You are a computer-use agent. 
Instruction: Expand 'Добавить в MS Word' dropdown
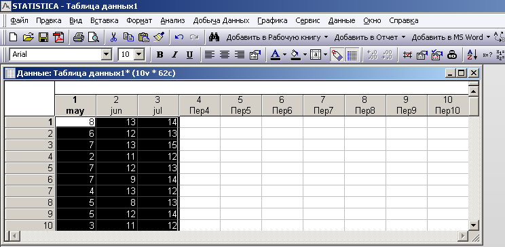(487, 37)
